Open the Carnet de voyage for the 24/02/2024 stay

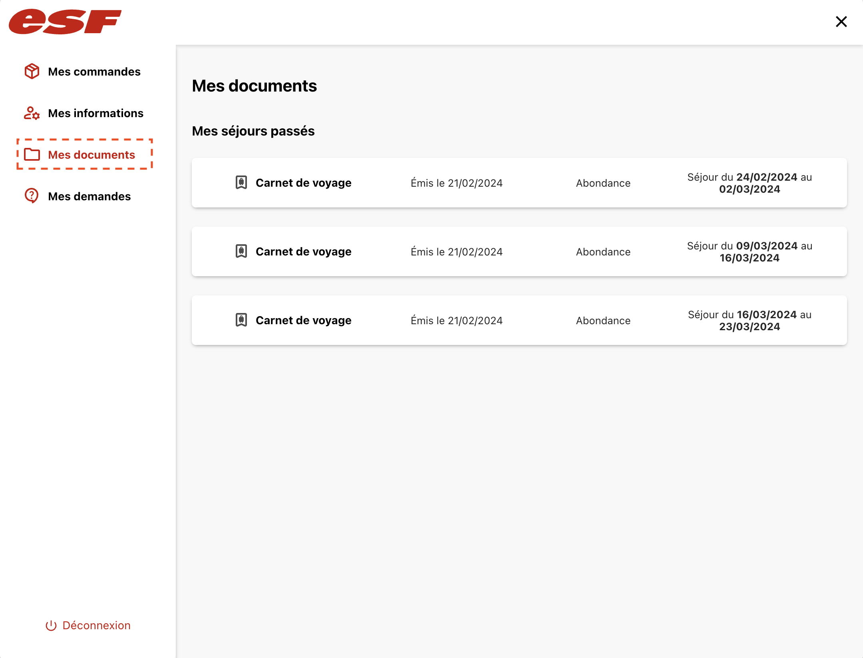click(x=303, y=183)
